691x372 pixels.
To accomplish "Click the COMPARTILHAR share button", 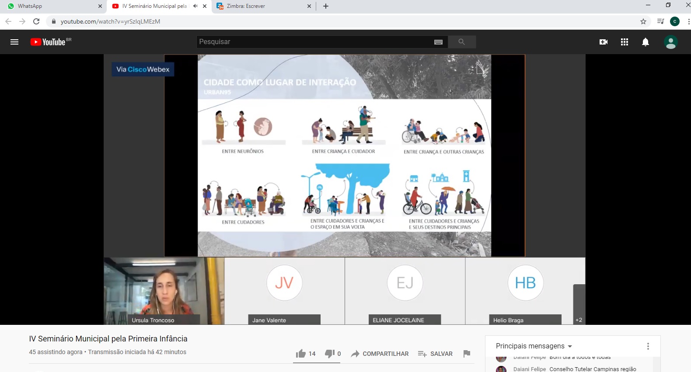I will pos(380,354).
